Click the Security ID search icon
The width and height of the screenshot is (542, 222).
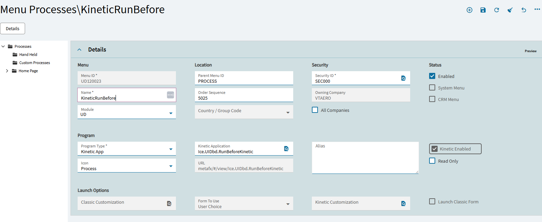pyautogui.click(x=403, y=78)
